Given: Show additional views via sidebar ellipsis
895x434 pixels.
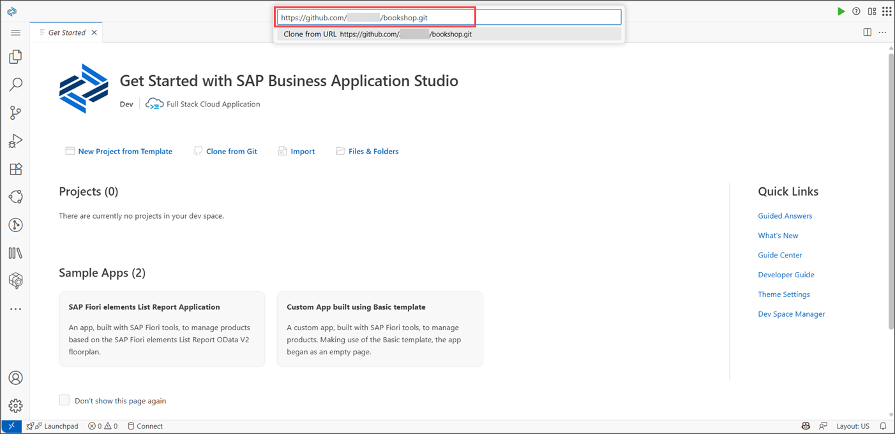Looking at the screenshot, I should coord(15,309).
